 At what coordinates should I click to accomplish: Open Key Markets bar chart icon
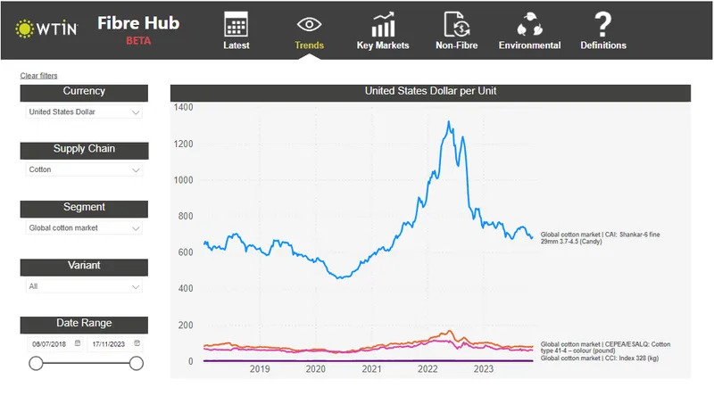click(383, 24)
